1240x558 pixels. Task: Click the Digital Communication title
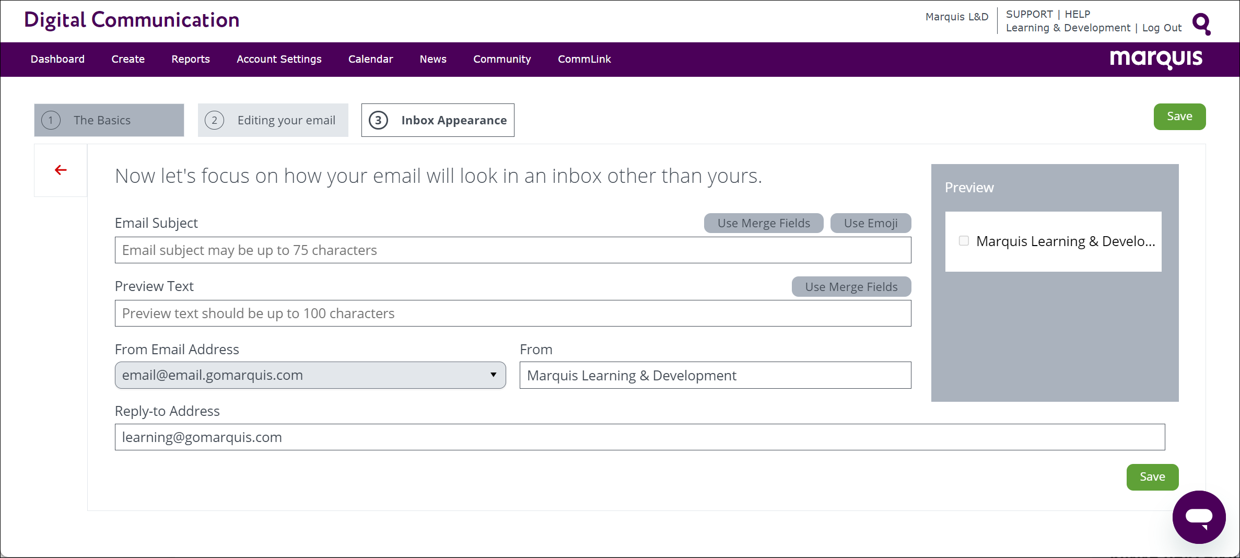(132, 20)
